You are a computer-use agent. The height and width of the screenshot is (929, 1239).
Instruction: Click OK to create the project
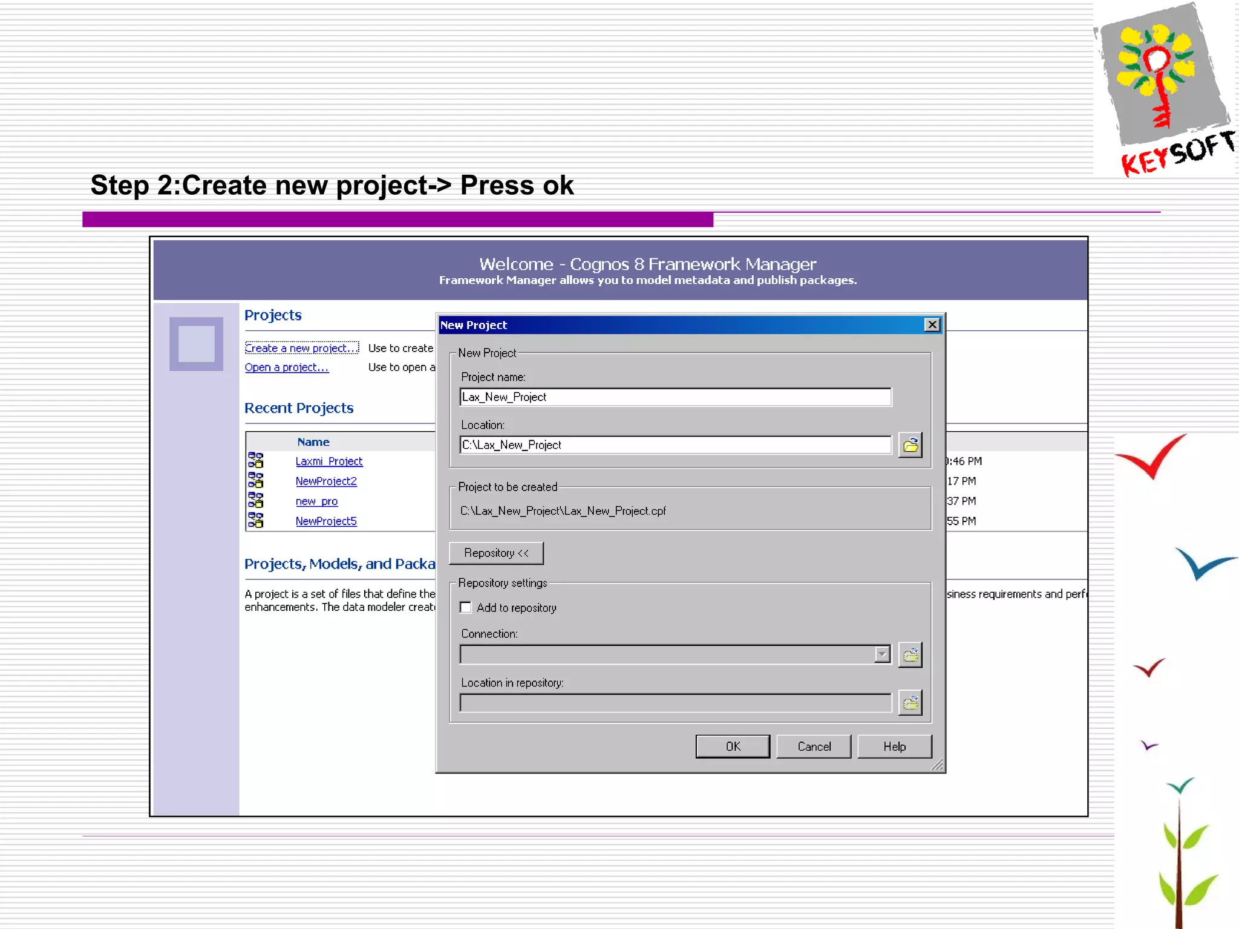point(733,746)
